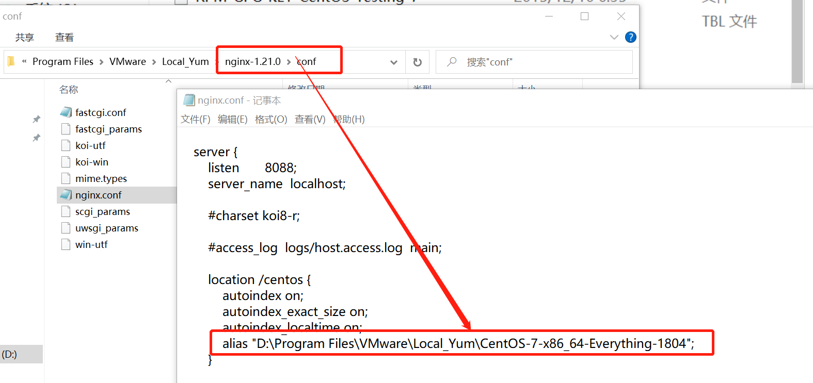Click the fastcgi_params file icon
The image size is (813, 383).
point(66,129)
